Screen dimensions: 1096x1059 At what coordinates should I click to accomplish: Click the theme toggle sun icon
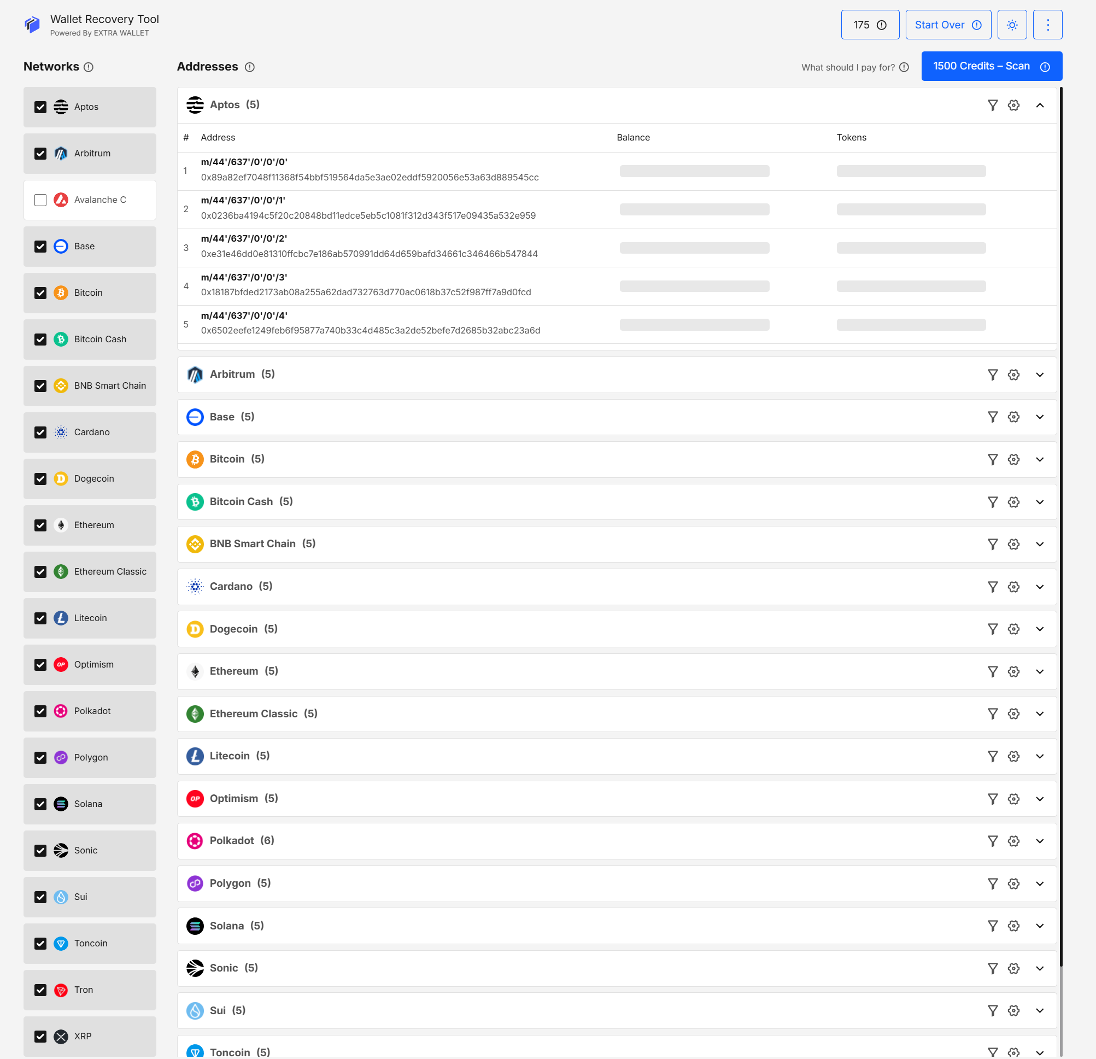[1012, 25]
